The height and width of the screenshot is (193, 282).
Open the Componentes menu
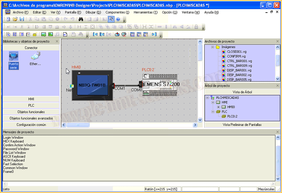coord(117,12)
